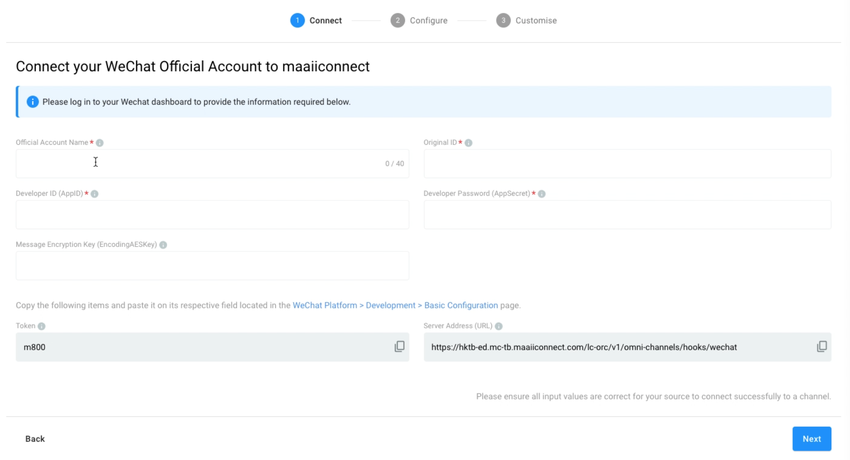The height and width of the screenshot is (460, 850).
Task: Go to the Next step
Action: pyautogui.click(x=812, y=439)
